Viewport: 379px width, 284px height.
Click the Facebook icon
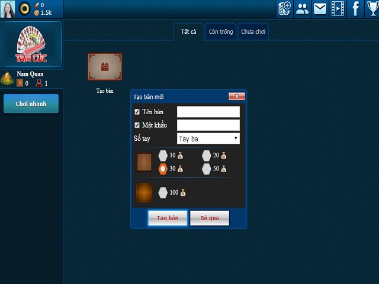[355, 8]
